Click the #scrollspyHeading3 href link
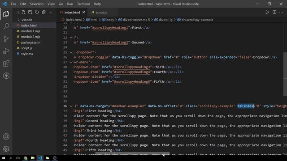The image size is (287, 161). click(x=132, y=67)
